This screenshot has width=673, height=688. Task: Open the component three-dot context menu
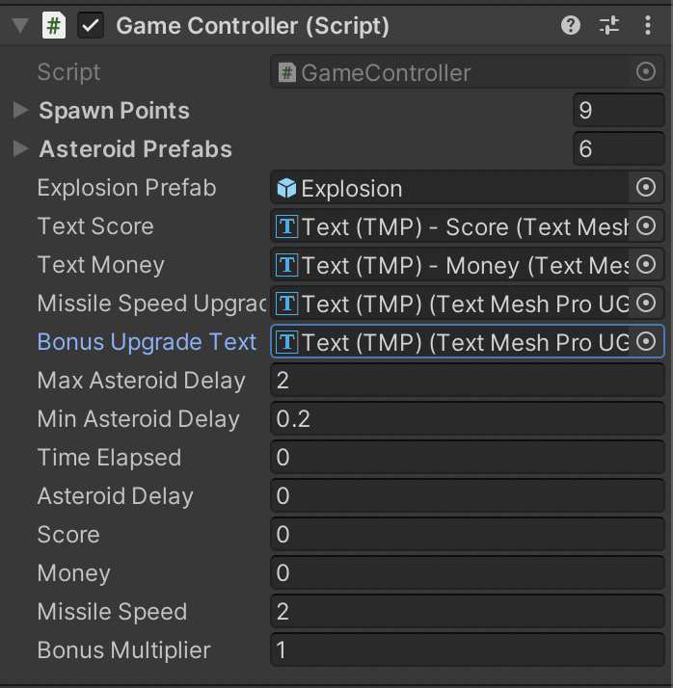click(647, 26)
